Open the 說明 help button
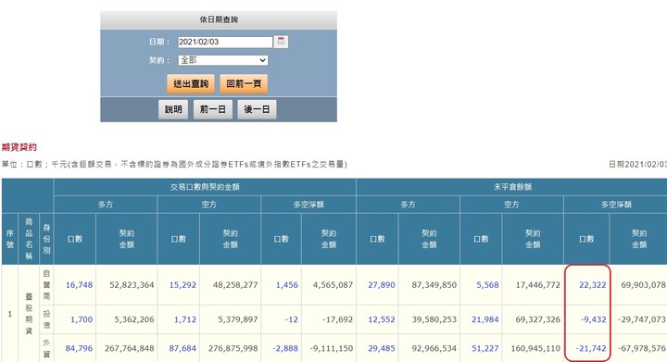Image resolution: width=667 pixels, height=362 pixels. tap(173, 109)
